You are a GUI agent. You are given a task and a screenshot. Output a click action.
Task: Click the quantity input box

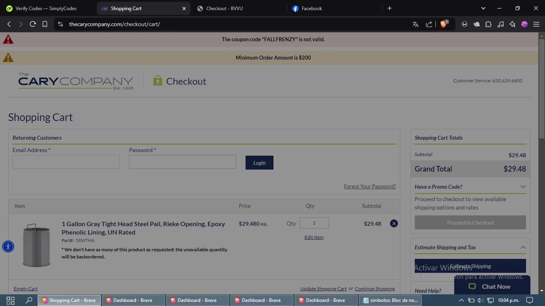(x=314, y=223)
